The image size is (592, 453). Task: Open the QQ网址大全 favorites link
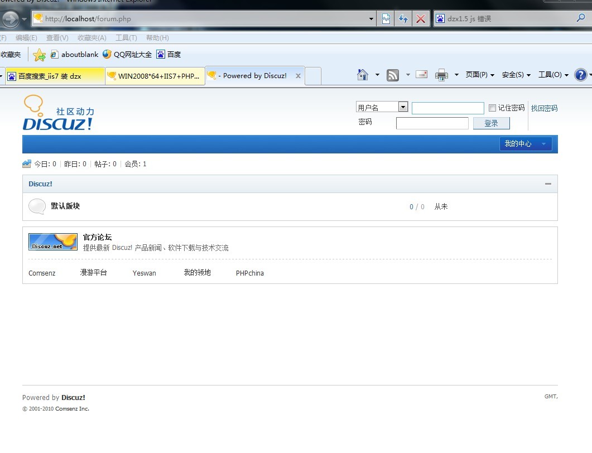pos(127,54)
